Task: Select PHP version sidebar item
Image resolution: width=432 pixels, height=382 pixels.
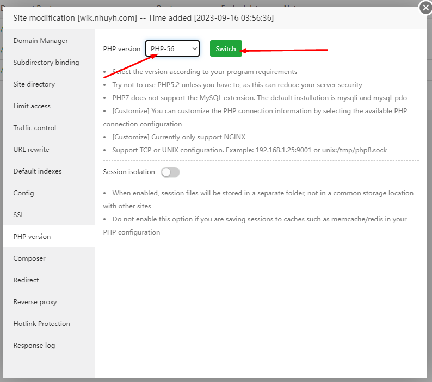Action: (x=49, y=237)
